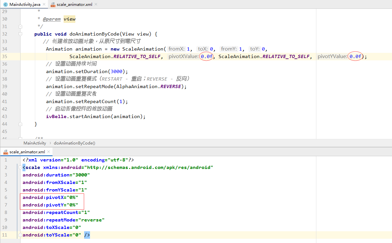
Task: Toggle fold marker at closing brace line 44
Action: [20, 124]
